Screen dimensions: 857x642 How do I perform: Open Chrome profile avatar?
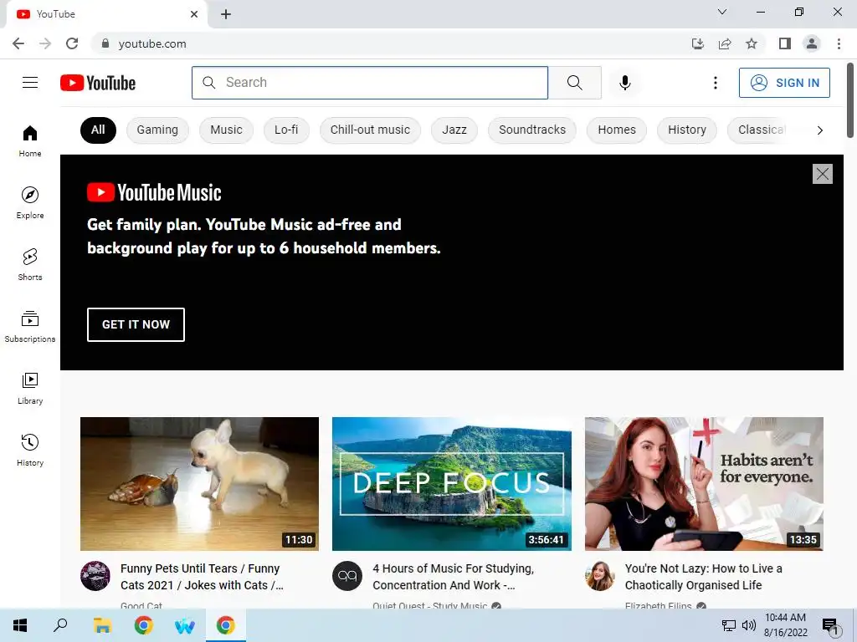pyautogui.click(x=812, y=43)
